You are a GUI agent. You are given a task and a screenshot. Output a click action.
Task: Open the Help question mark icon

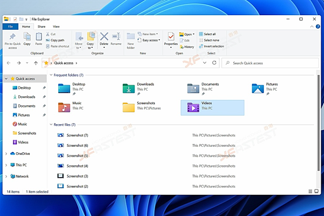[318, 26]
